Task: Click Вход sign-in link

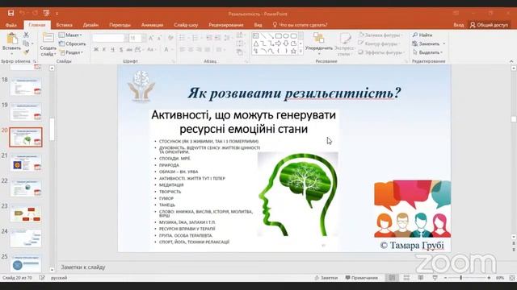Action: click(x=458, y=25)
